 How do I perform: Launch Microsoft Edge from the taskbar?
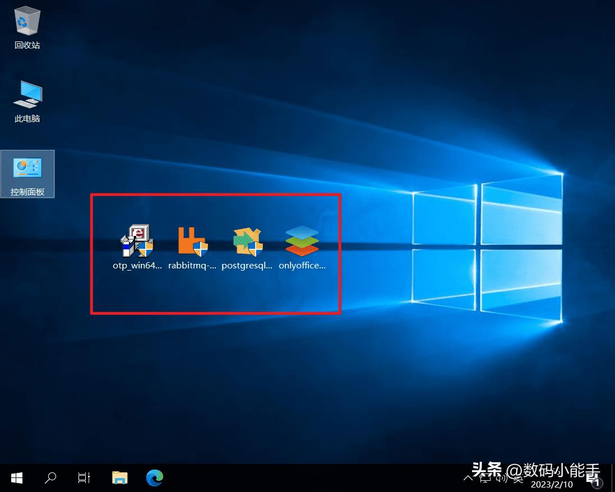[154, 478]
